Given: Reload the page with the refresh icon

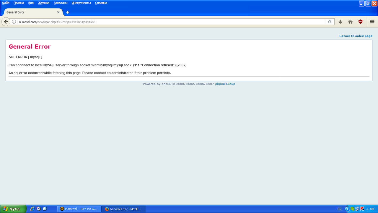Looking at the screenshot, I should (x=330, y=22).
